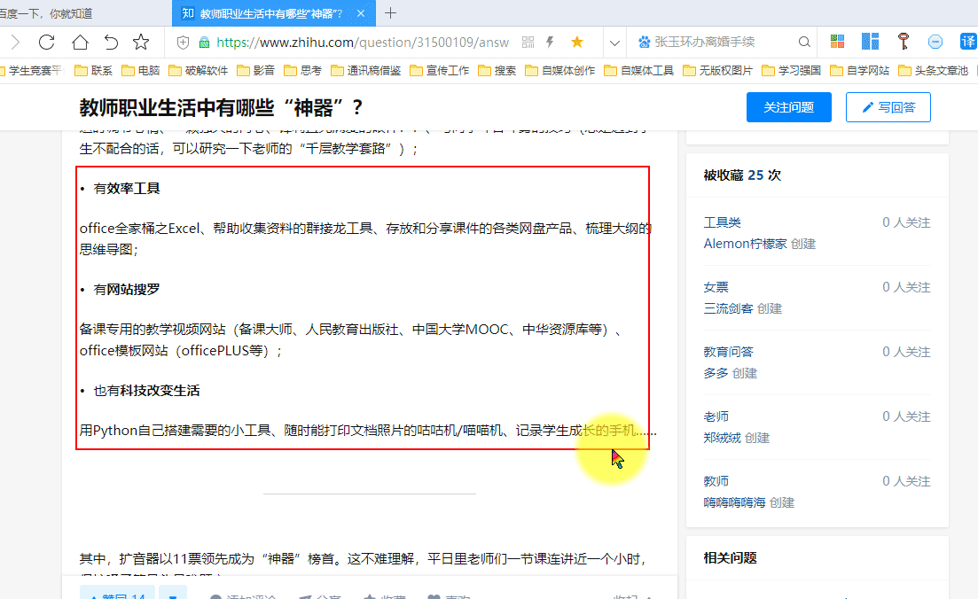Click the zhihu.com URL address field
The width and height of the screenshot is (978, 599).
point(363,43)
